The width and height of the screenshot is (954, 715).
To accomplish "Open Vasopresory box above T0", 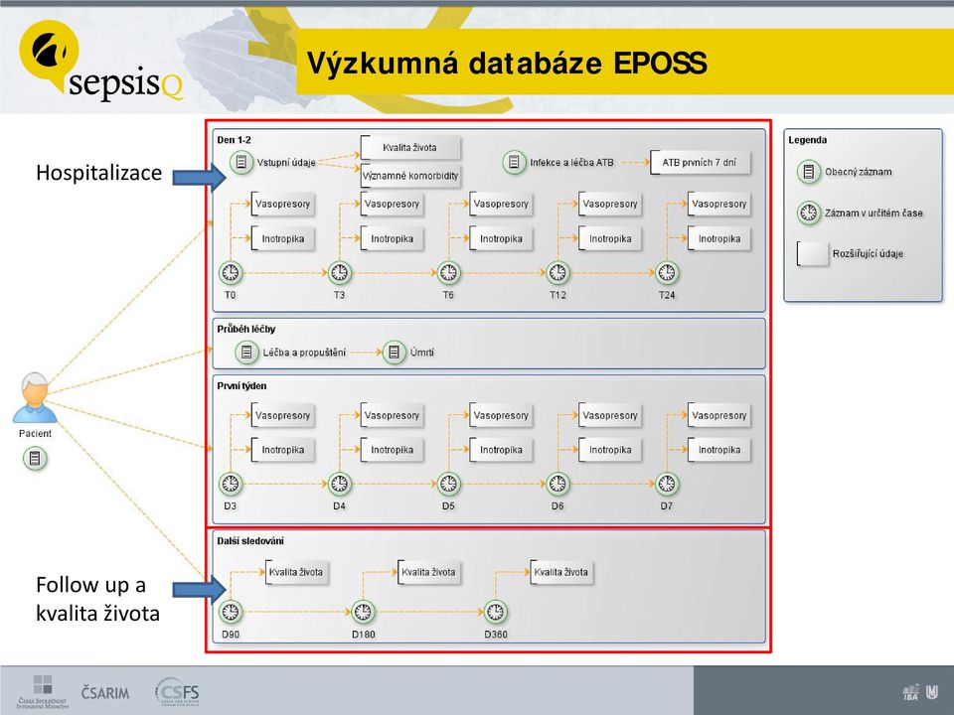I will point(282,204).
